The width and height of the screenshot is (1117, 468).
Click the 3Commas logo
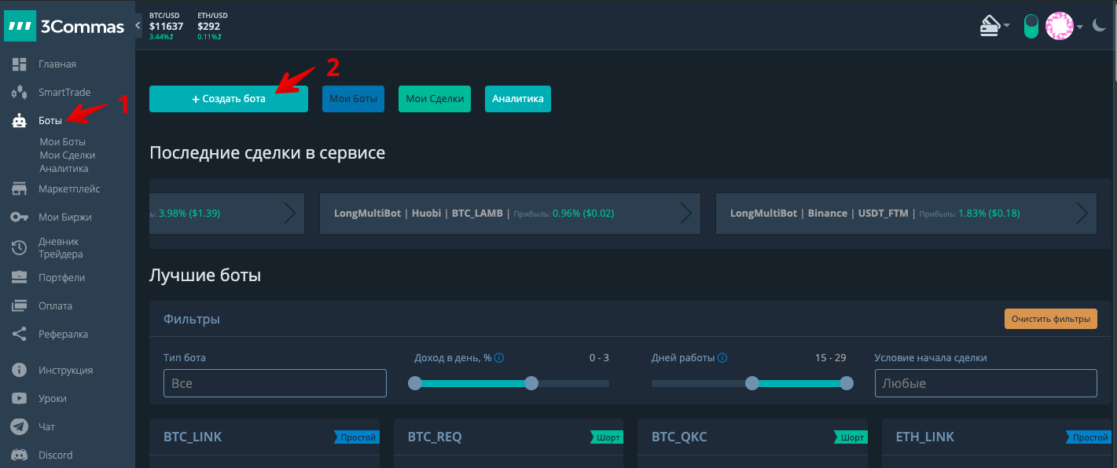[x=64, y=26]
